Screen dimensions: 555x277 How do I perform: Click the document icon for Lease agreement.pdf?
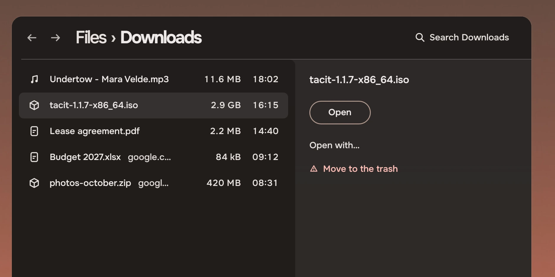[x=34, y=131]
